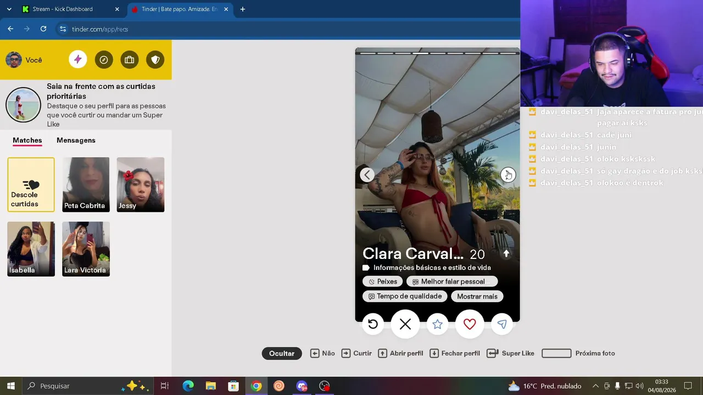
Task: Click the Peixes zodiac tag
Action: 383,281
